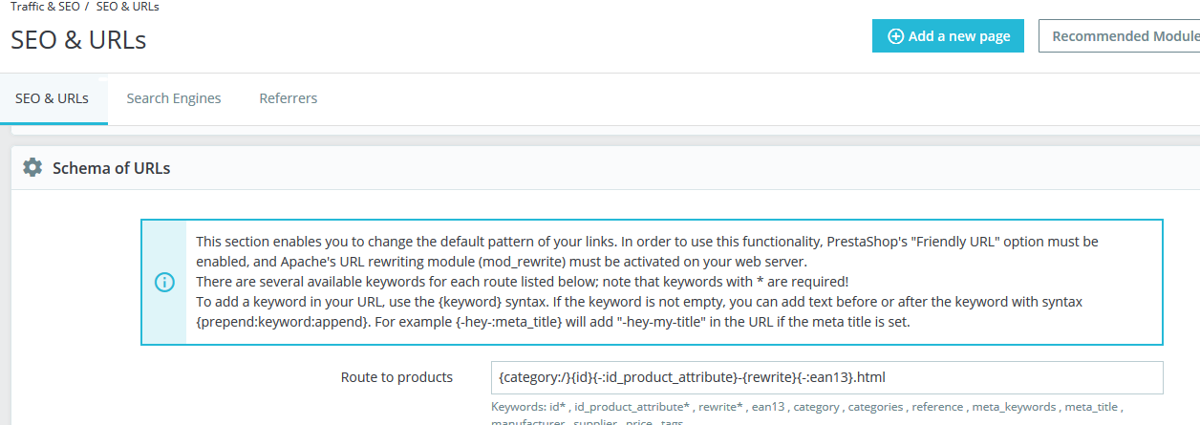The height and width of the screenshot is (425, 1200).
Task: Click the plus icon on Add a new page
Action: tap(895, 36)
